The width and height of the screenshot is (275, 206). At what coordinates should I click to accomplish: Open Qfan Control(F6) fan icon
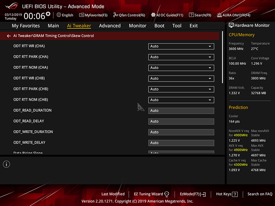(115, 15)
